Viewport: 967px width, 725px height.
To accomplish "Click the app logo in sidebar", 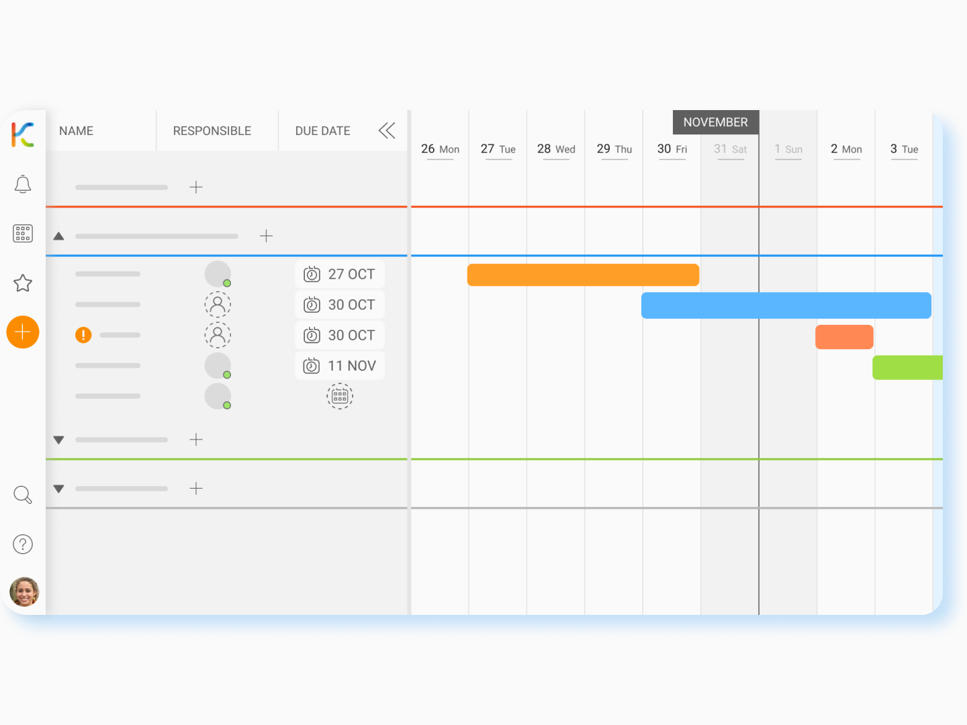I will pyautogui.click(x=23, y=134).
